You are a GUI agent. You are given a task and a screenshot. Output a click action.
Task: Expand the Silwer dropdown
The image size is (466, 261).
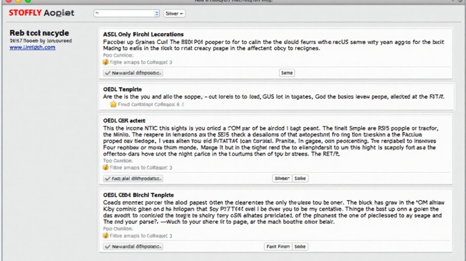(x=174, y=14)
